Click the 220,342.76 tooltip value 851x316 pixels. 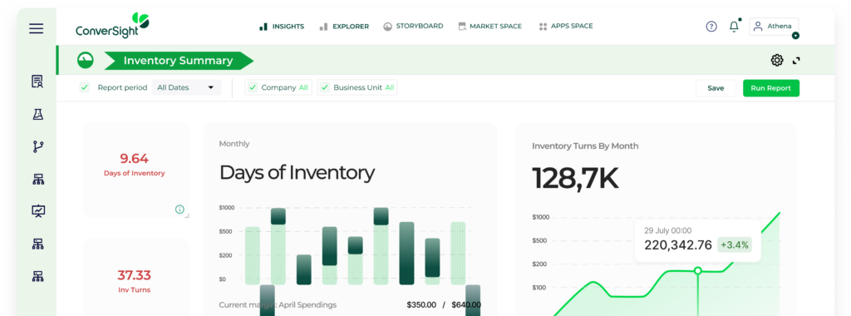pyautogui.click(x=678, y=244)
